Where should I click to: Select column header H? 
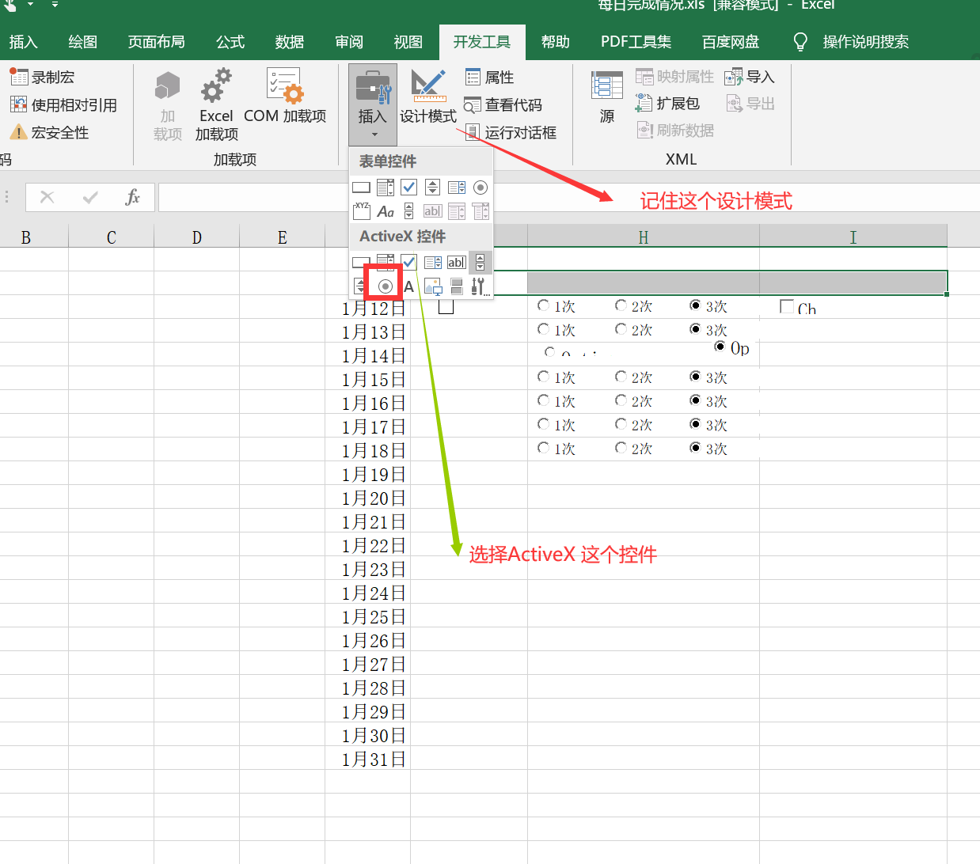coord(644,237)
